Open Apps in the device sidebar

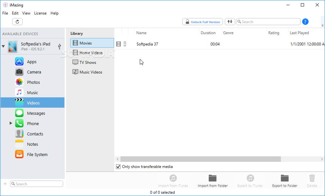click(x=33, y=62)
